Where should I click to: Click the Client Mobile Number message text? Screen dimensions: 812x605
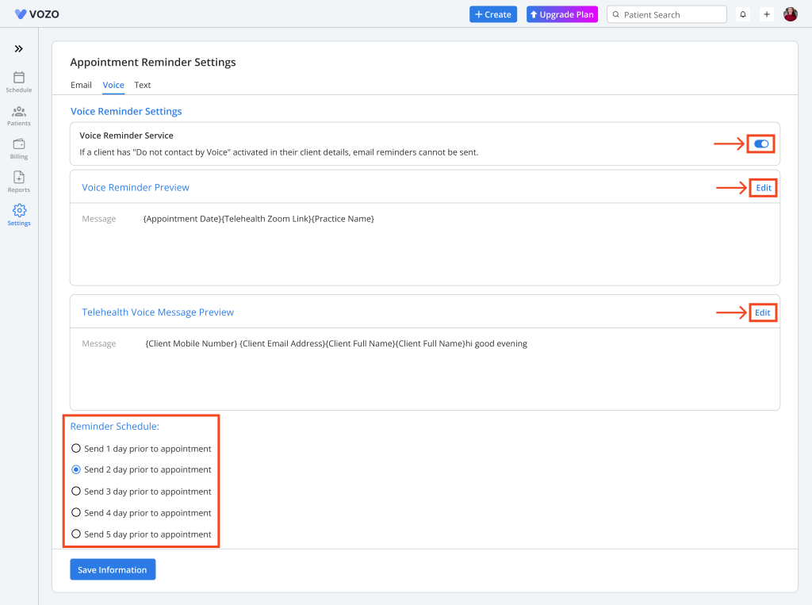(x=336, y=343)
